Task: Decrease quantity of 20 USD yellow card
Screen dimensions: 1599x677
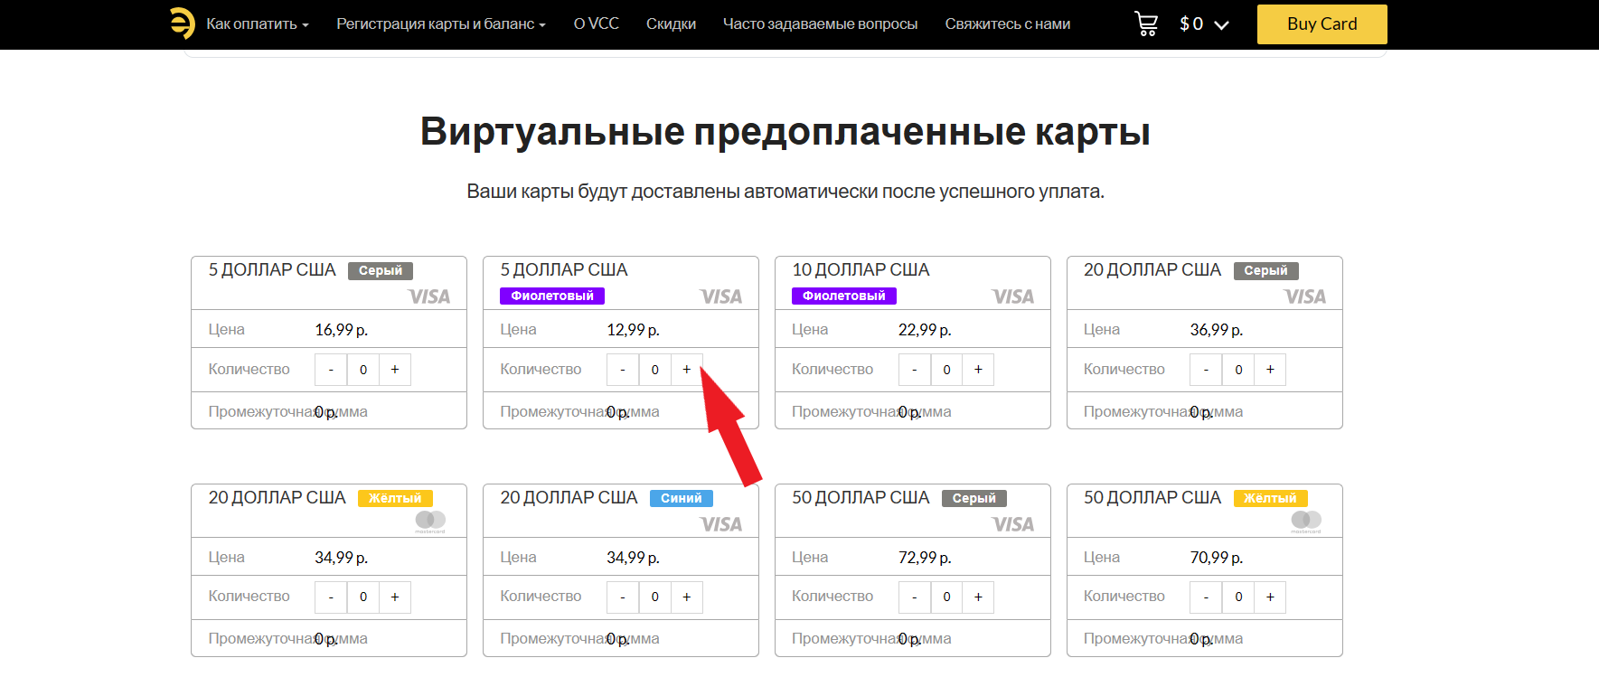Action: pos(331,597)
